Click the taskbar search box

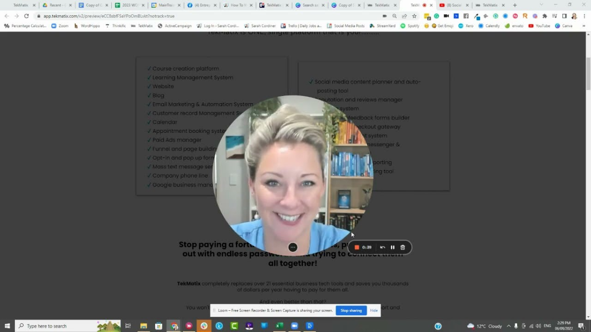tap(68, 326)
